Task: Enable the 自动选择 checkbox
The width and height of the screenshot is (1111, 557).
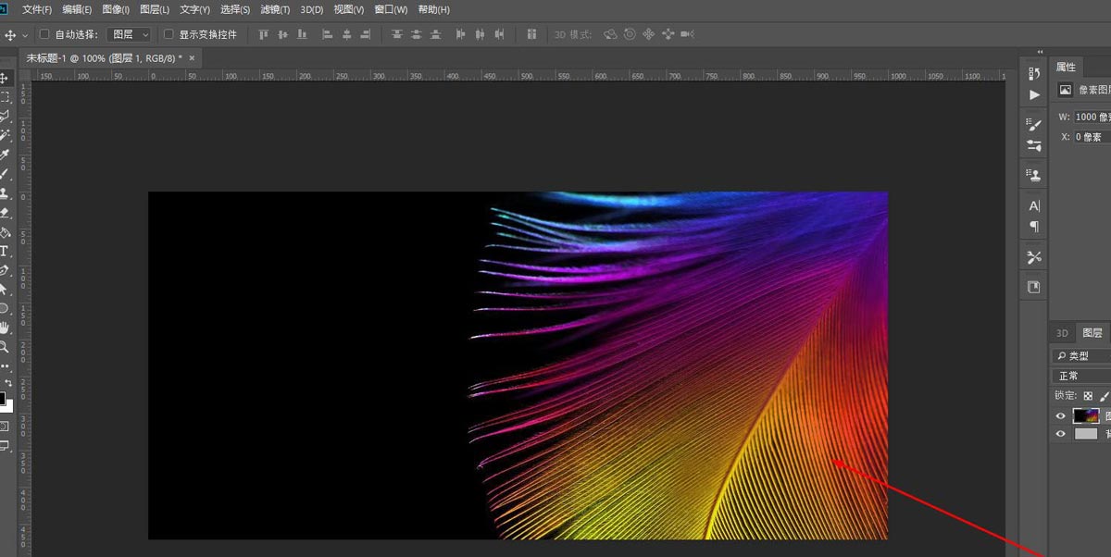Action: coord(44,34)
